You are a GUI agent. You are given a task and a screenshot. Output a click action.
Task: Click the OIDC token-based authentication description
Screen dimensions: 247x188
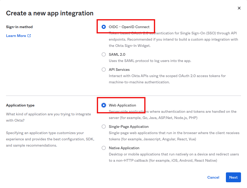[x=173, y=40]
